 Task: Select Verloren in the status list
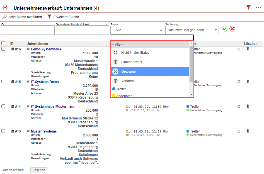pos(127,81)
